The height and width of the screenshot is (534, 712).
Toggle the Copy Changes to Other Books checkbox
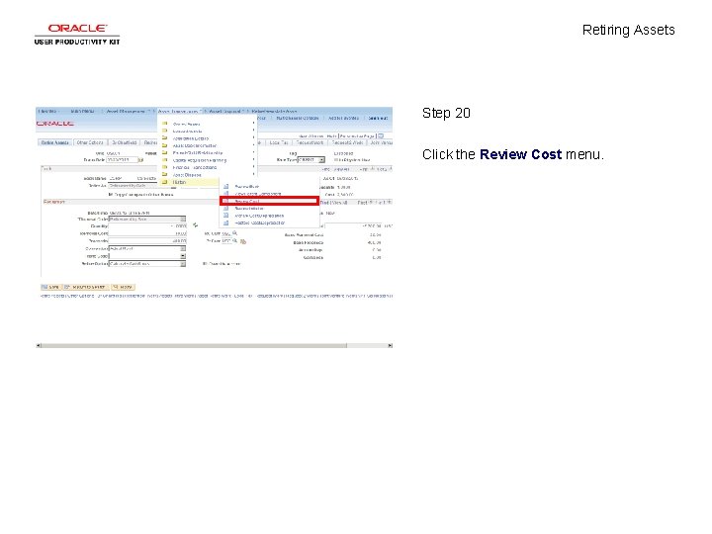click(111, 195)
